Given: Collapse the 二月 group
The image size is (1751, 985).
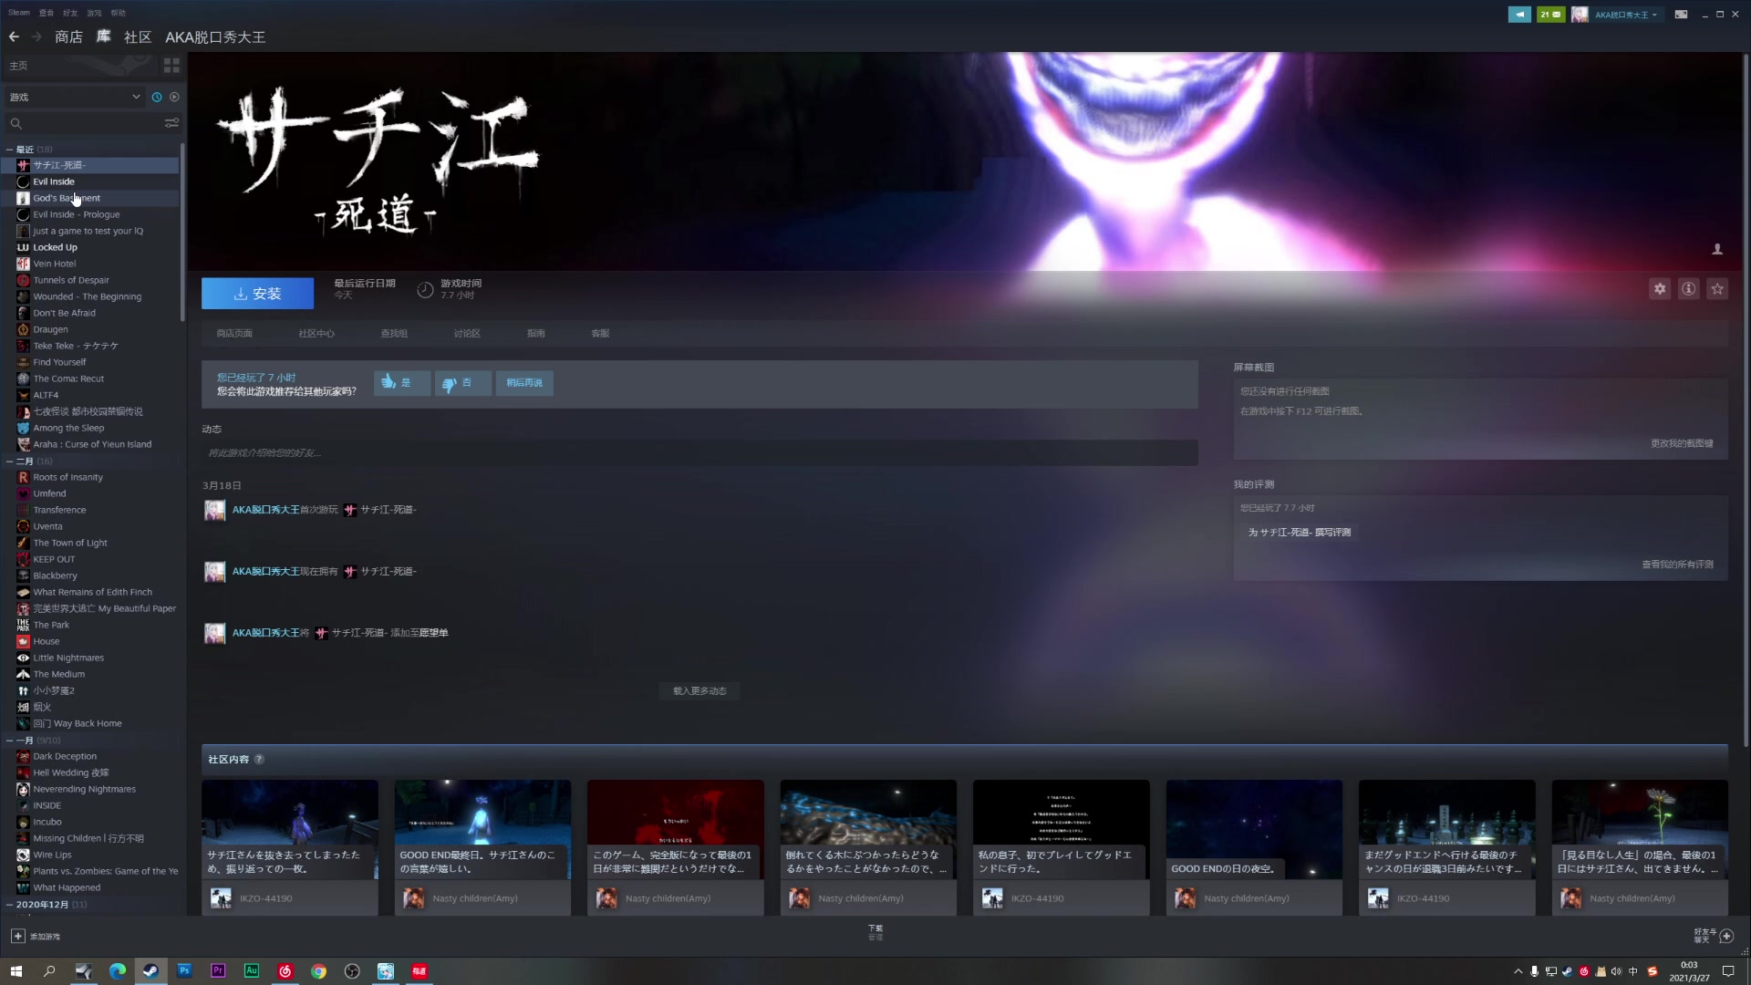Looking at the screenshot, I should pyautogui.click(x=10, y=461).
